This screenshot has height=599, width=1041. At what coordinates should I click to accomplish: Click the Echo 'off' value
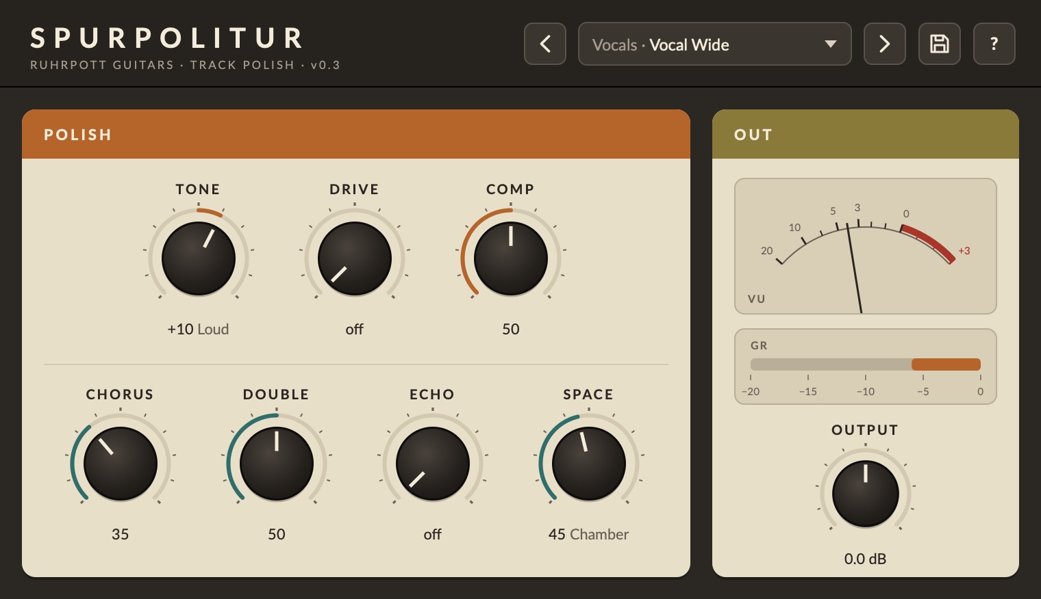[433, 534]
